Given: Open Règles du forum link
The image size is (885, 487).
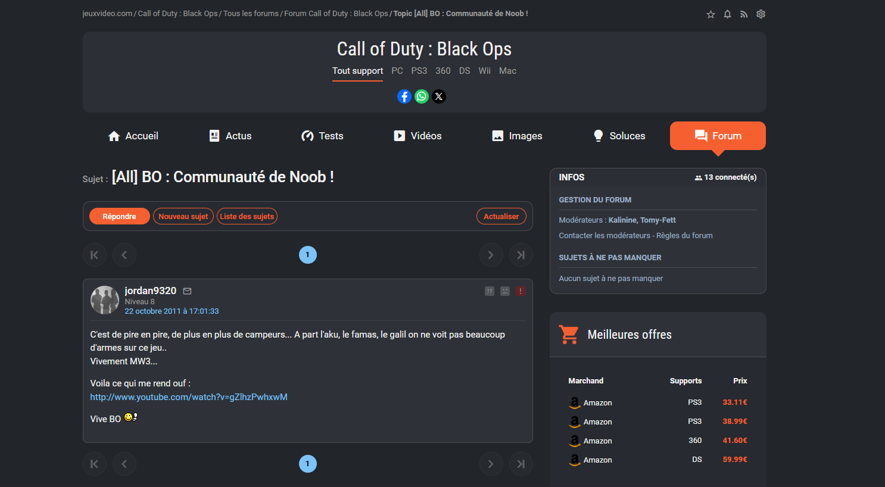Looking at the screenshot, I should pyautogui.click(x=684, y=236).
